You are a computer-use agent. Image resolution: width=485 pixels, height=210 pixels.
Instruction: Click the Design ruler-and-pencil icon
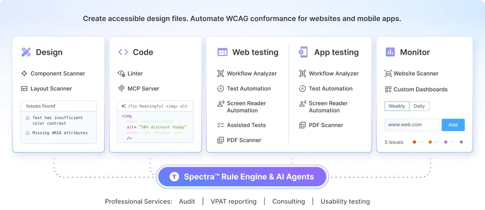pos(26,52)
